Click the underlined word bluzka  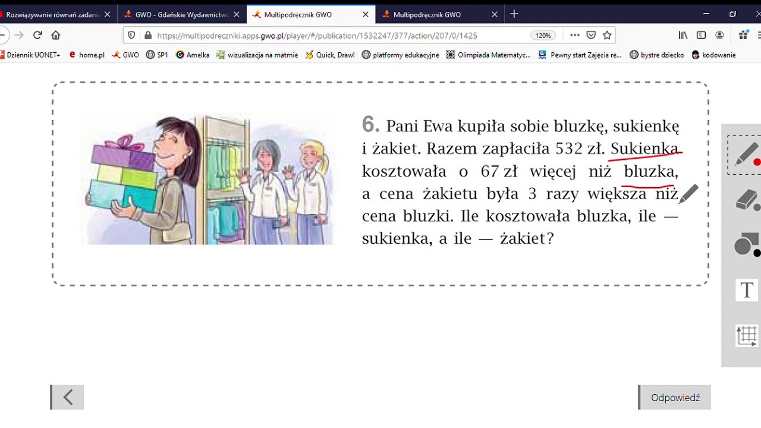650,172
